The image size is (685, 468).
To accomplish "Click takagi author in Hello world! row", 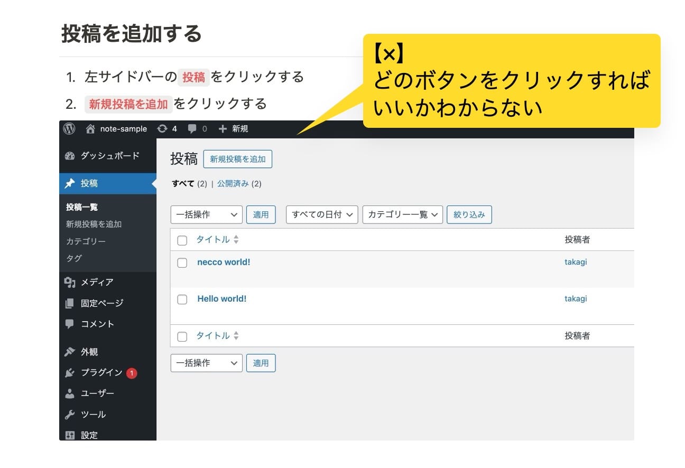I will (576, 298).
